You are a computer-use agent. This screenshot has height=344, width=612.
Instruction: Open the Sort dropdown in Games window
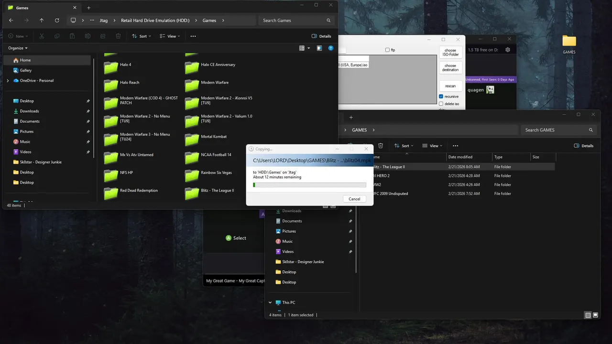coord(142,36)
